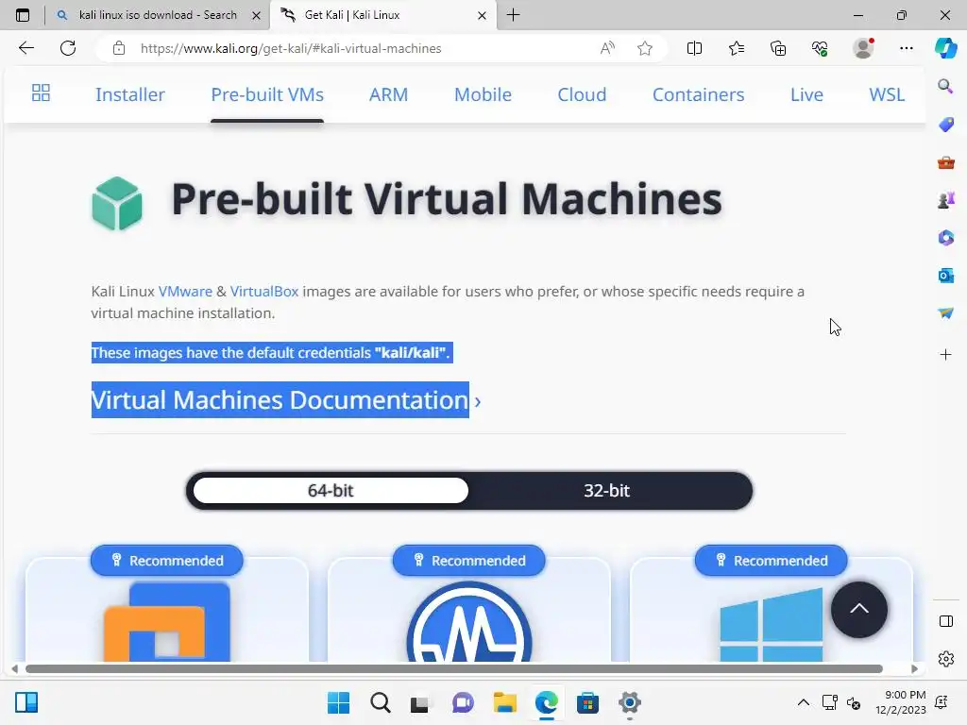Close the kali linux iso download tab
Screen dimensions: 967x725
[256, 15]
